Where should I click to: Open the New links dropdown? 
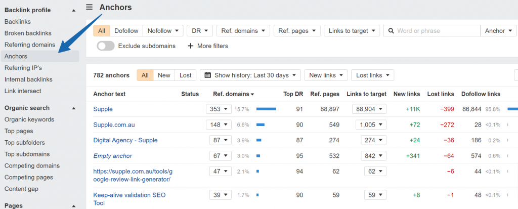click(326, 75)
